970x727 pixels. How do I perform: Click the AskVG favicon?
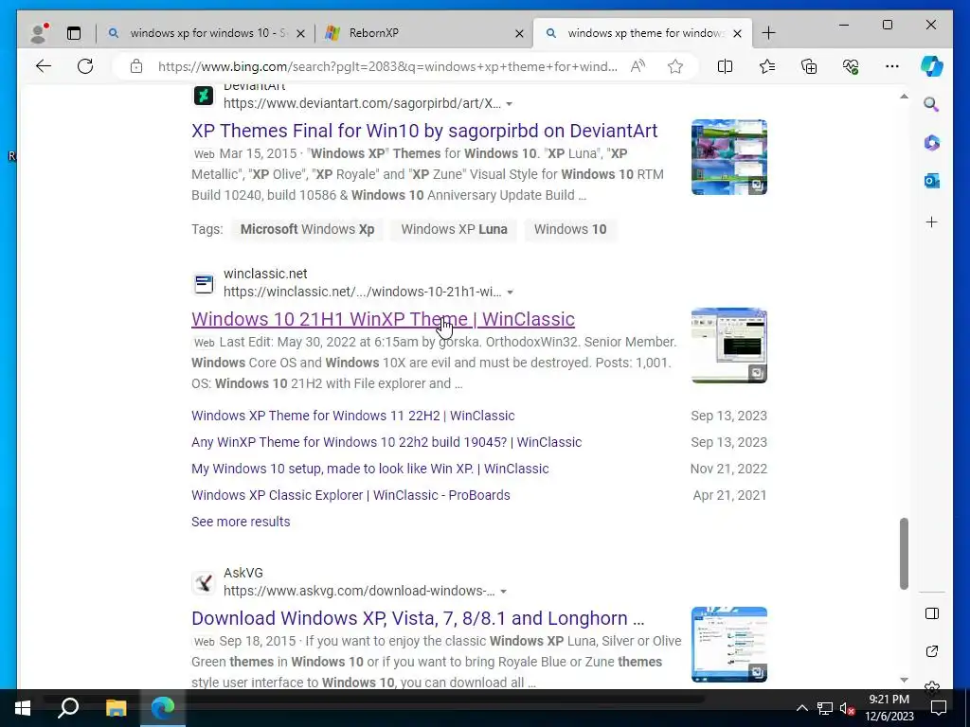click(204, 583)
